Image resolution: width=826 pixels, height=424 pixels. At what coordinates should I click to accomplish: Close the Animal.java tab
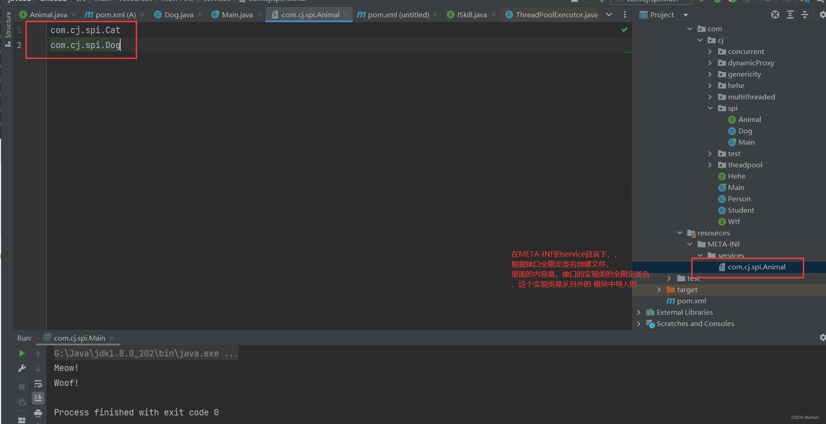(x=74, y=15)
